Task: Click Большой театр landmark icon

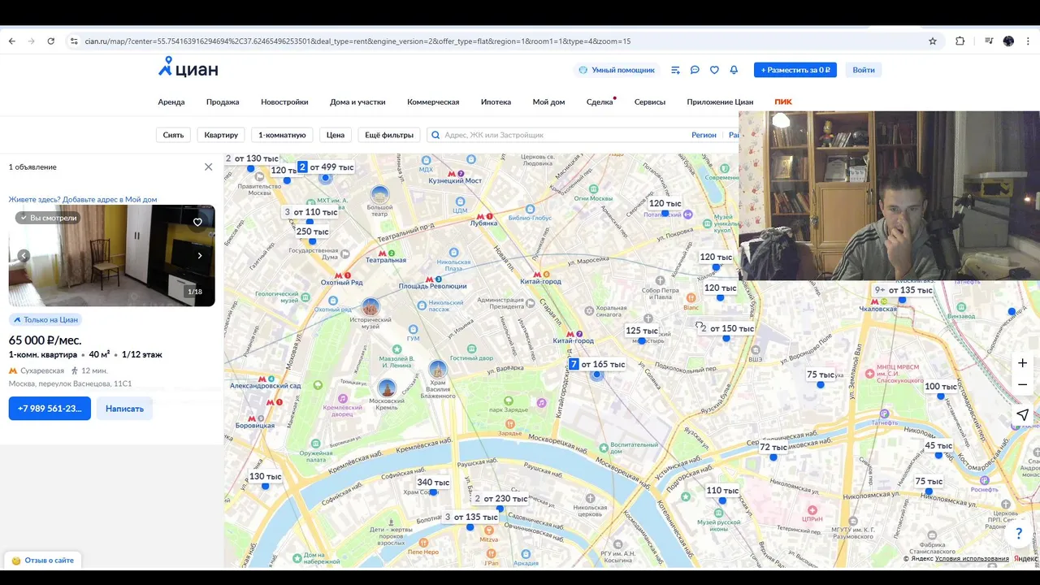Action: coord(379,195)
